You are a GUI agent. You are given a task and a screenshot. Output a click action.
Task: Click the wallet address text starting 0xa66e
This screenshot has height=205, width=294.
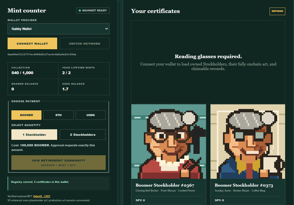[x=42, y=54]
